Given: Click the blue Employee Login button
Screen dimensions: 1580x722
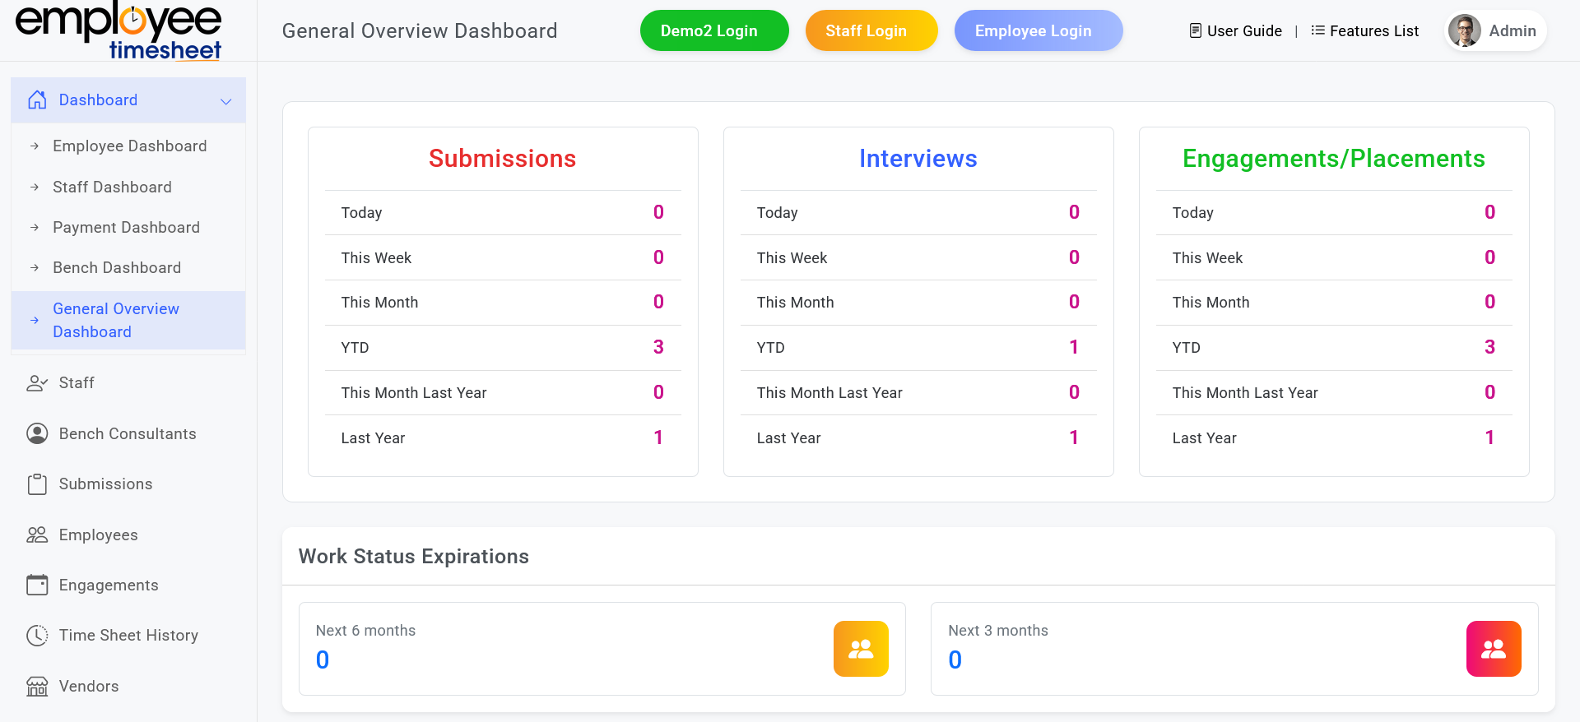Looking at the screenshot, I should tap(1038, 31).
